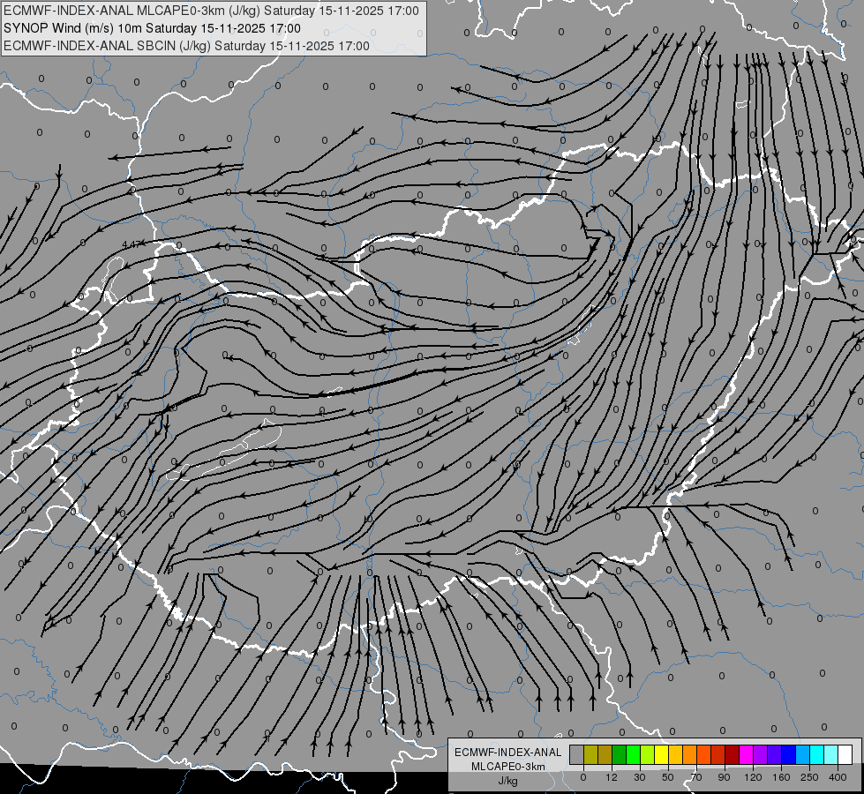Click the white legend swatch above 400
The height and width of the screenshot is (794, 864).
845,754
